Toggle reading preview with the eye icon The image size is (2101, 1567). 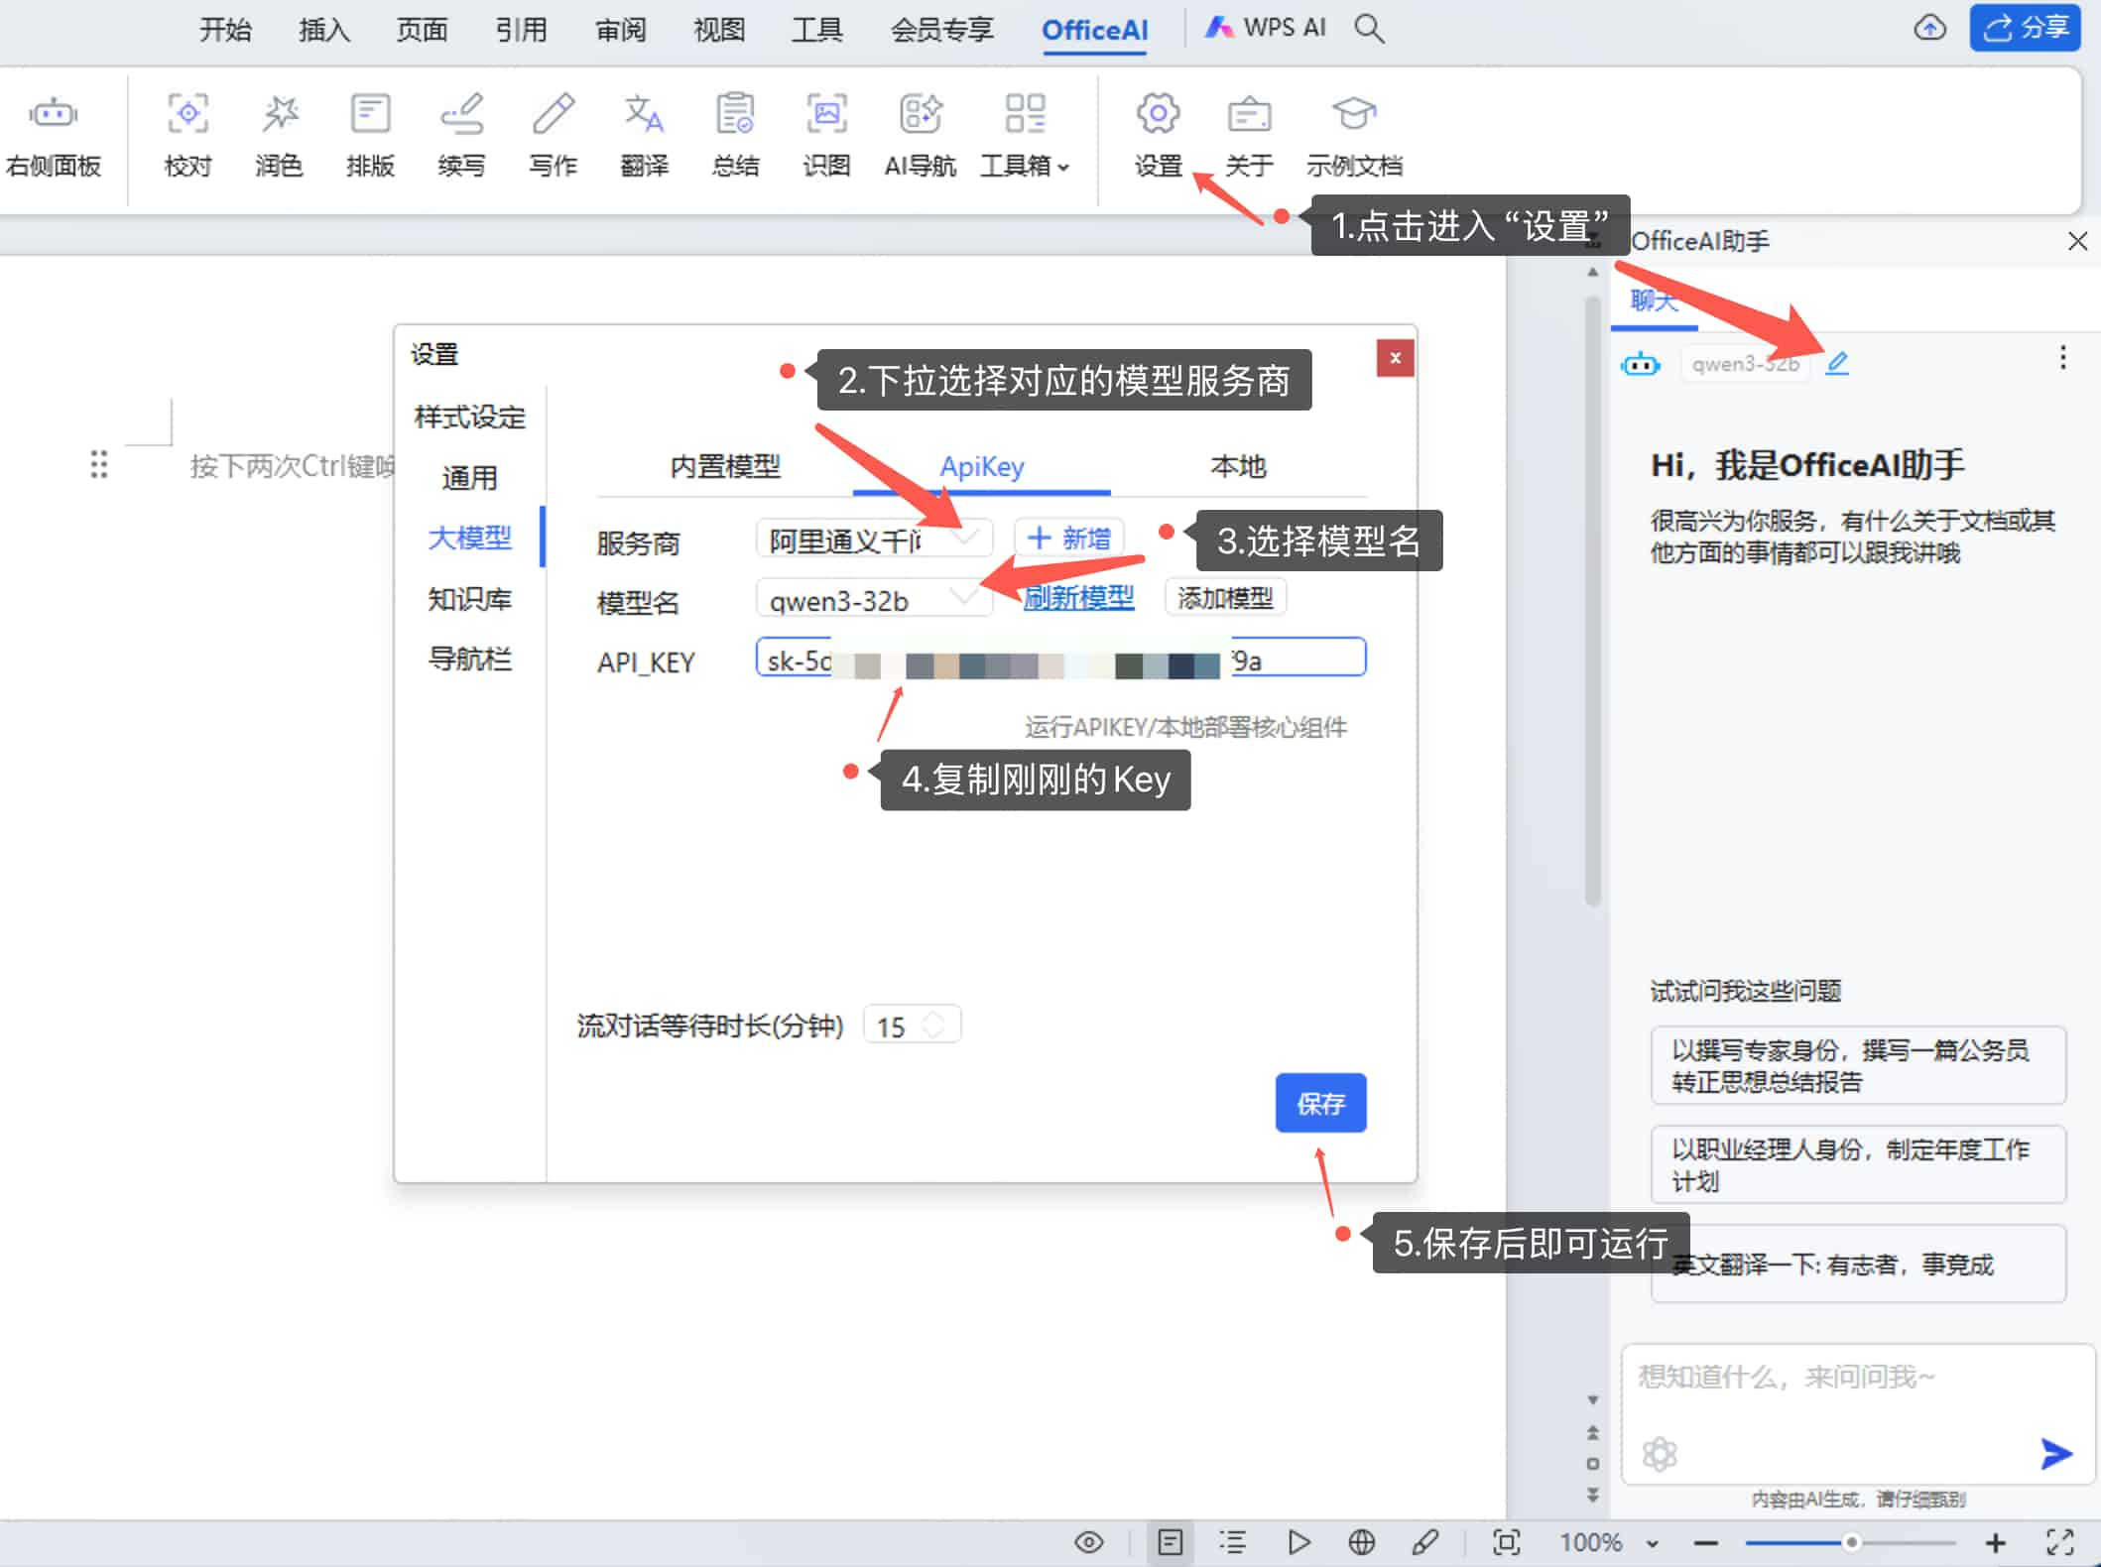[1088, 1542]
